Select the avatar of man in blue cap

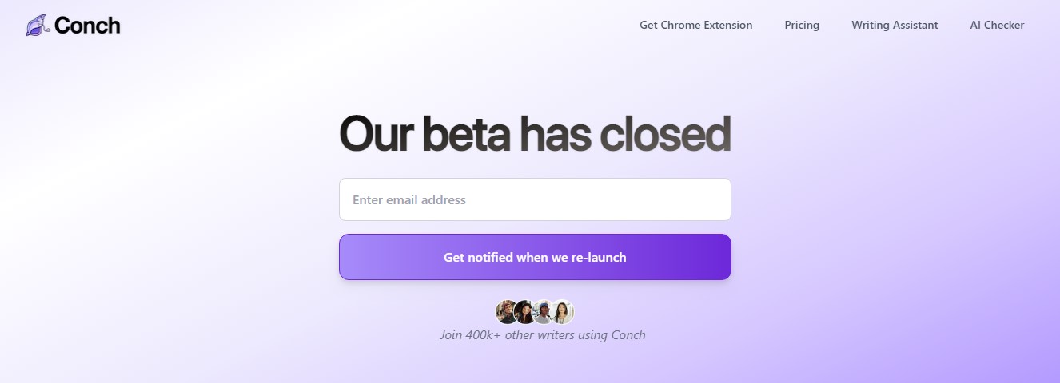(543, 311)
